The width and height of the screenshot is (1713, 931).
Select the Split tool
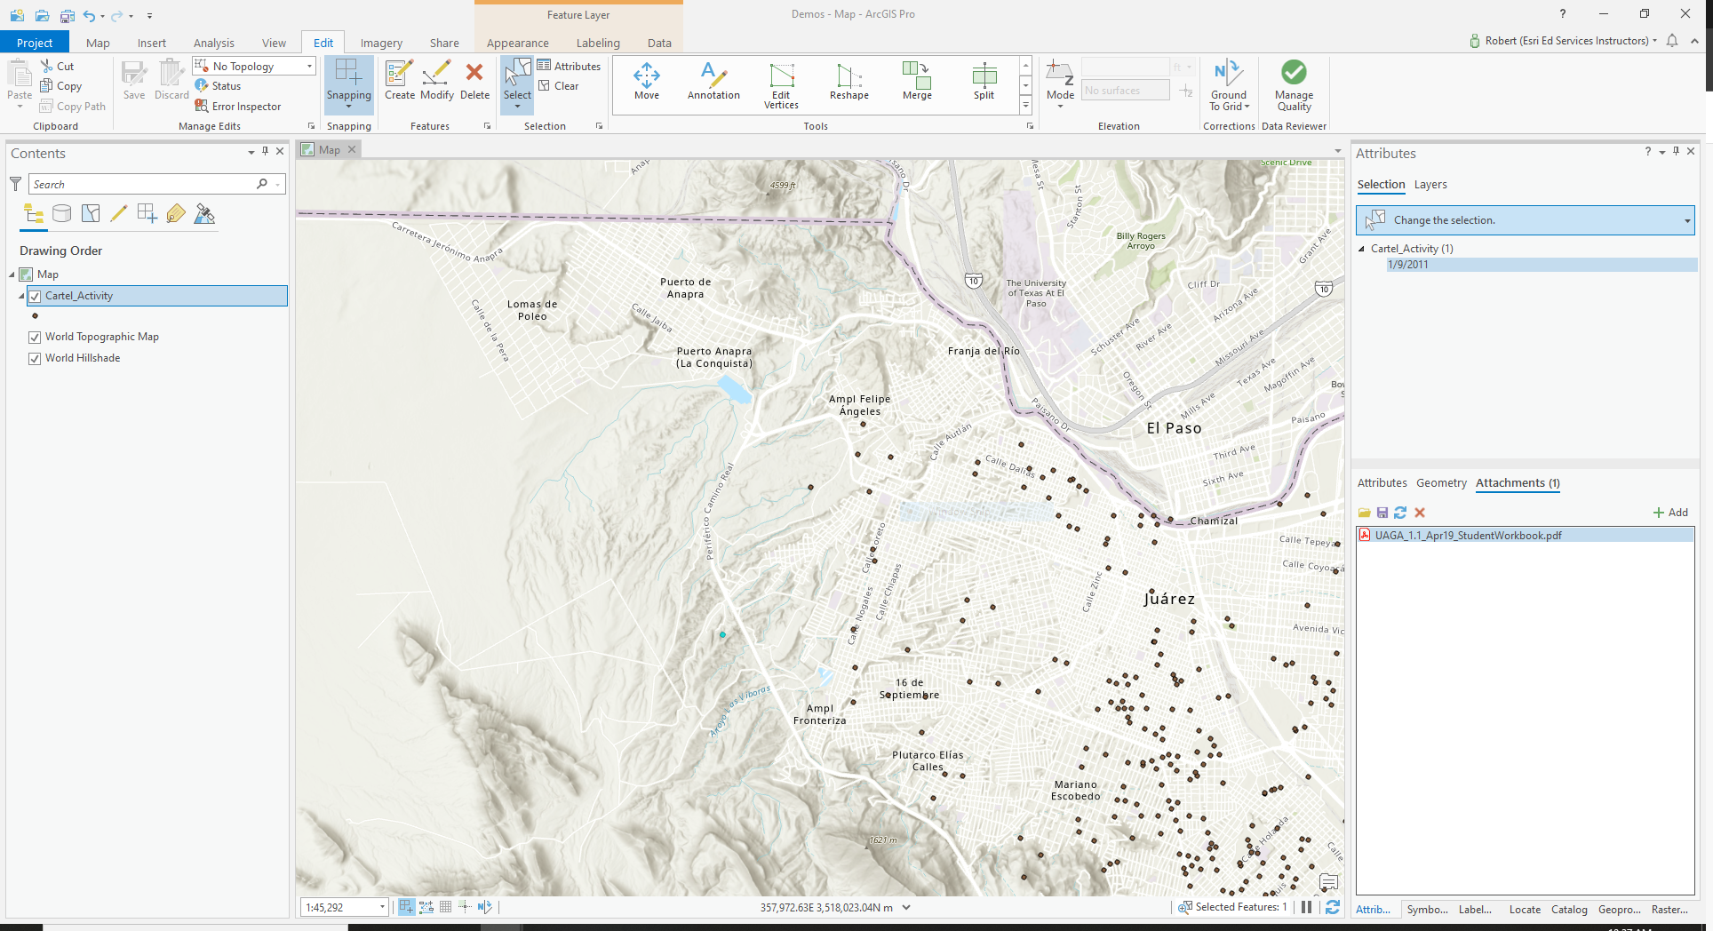coord(983,83)
